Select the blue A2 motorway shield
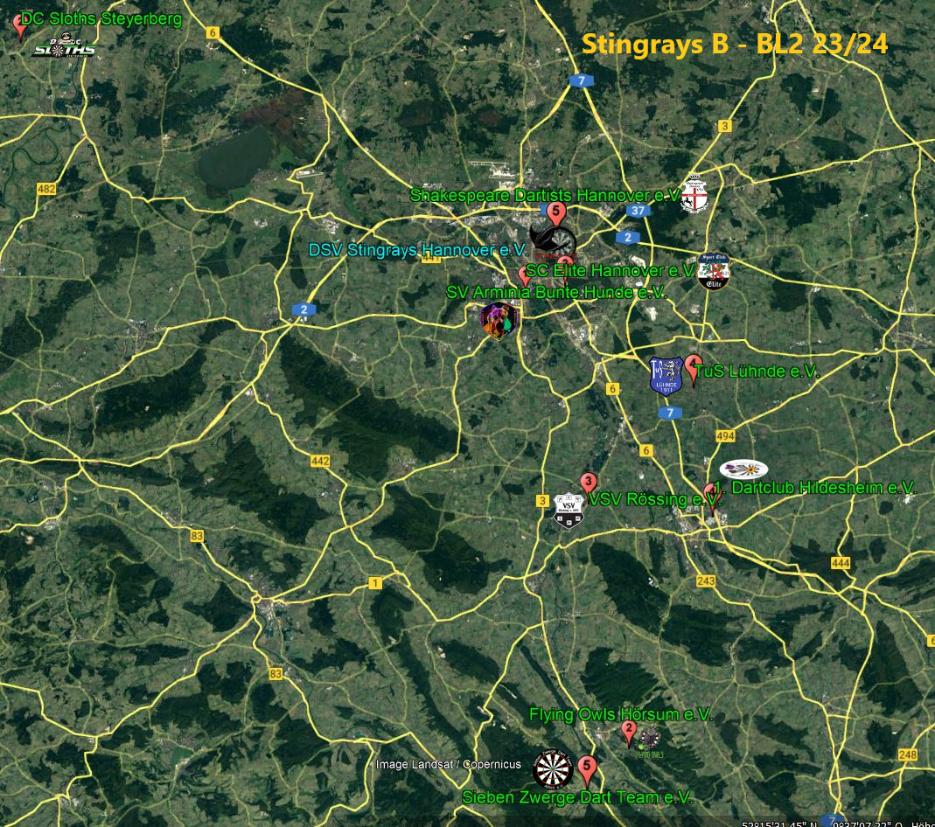 click(303, 309)
